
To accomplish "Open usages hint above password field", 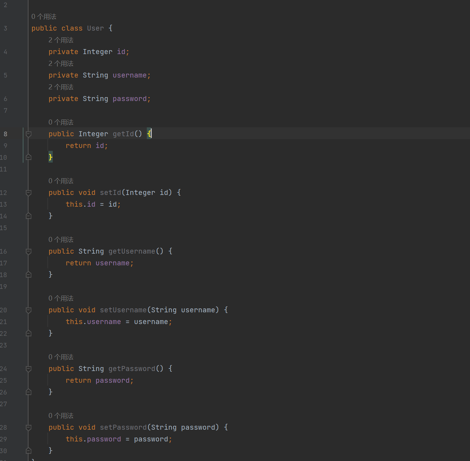I will tap(61, 87).
